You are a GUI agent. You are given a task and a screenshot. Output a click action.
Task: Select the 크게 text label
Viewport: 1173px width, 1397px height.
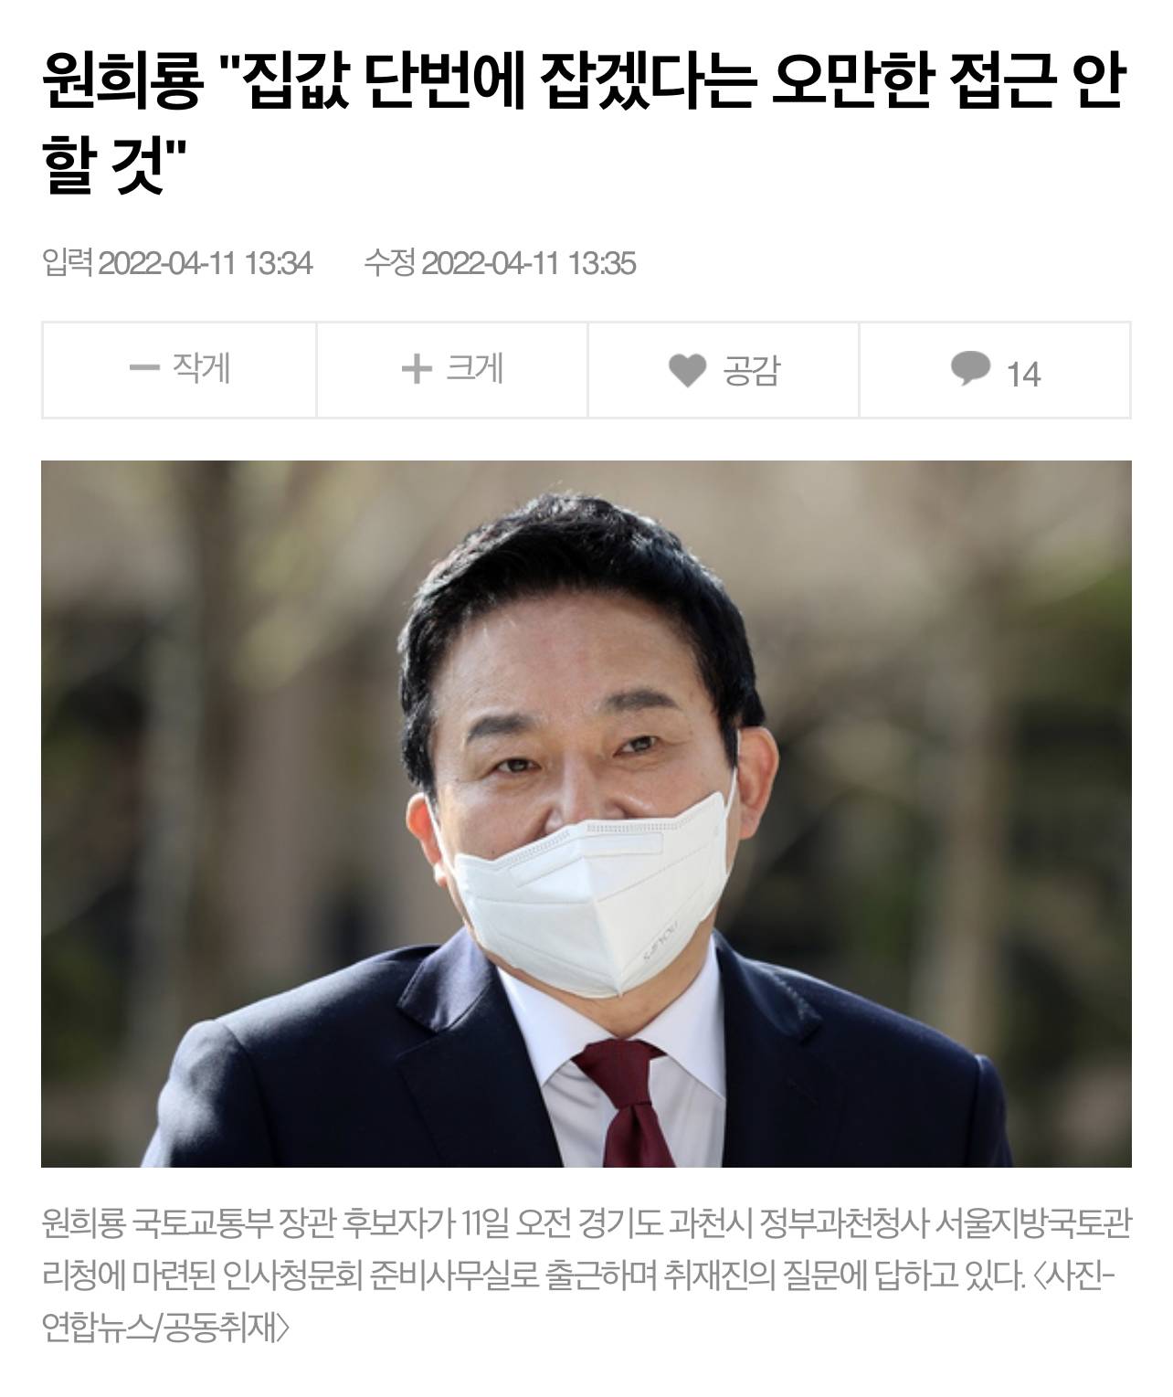coord(474,369)
